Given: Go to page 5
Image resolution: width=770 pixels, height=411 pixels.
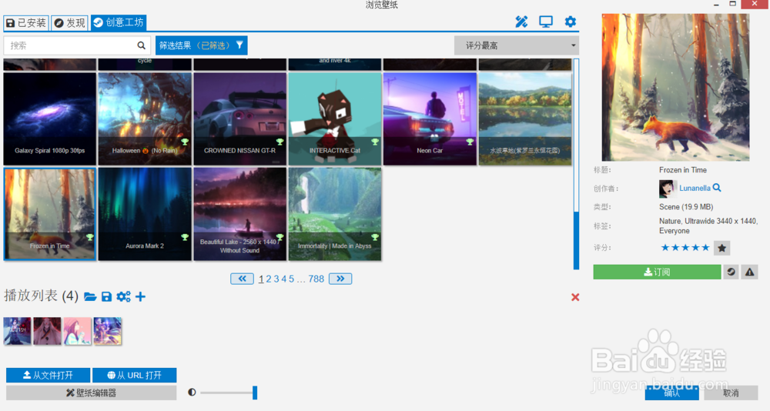Looking at the screenshot, I should 291,279.
